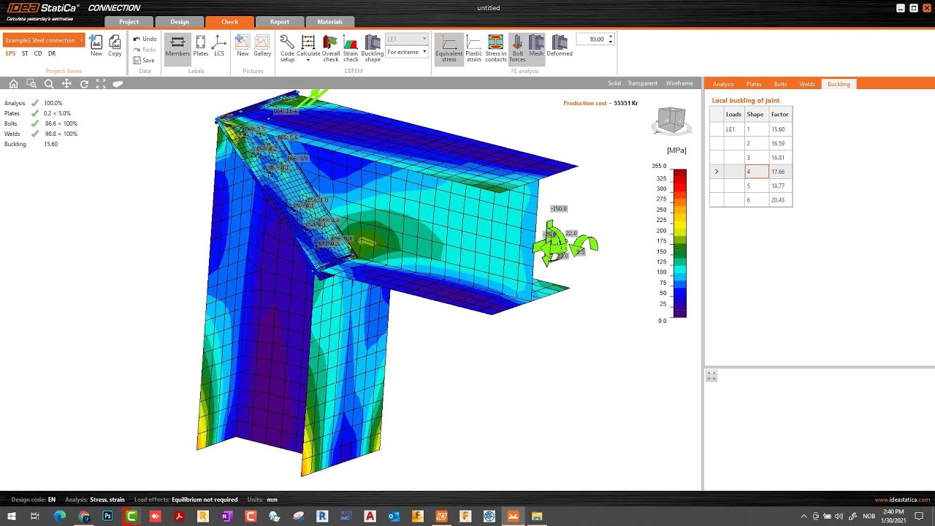Toggle Deformed shape display
Screen dimensions: 935x526
[x=560, y=45]
